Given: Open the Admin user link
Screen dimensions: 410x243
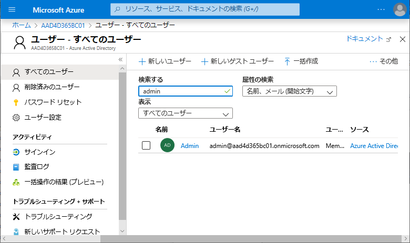Looking at the screenshot, I should pos(190,146).
